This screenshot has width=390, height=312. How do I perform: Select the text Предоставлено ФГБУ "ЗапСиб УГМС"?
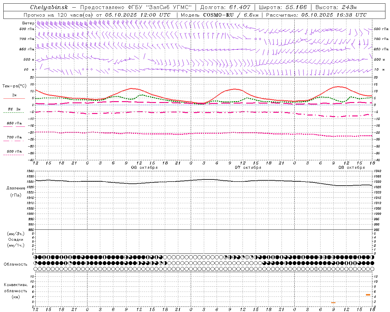[136, 7]
